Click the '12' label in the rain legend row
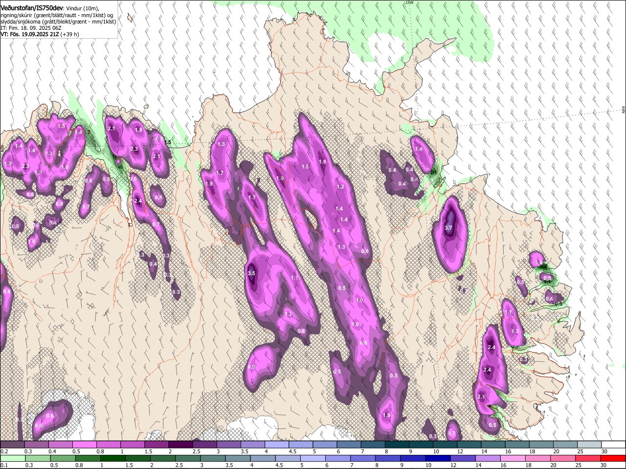The height and width of the screenshot is (469, 626). click(x=452, y=465)
